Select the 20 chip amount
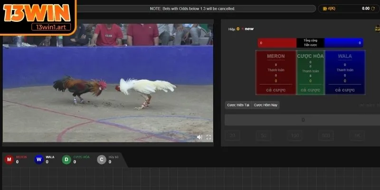 click(x=232, y=136)
